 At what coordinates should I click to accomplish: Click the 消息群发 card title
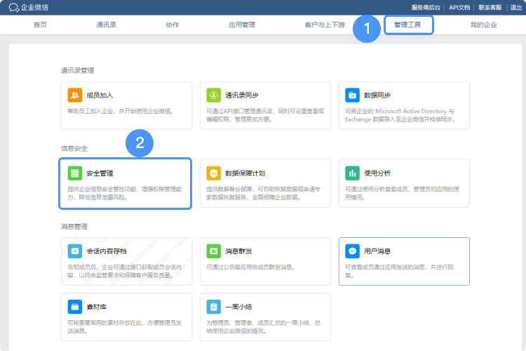click(x=238, y=251)
